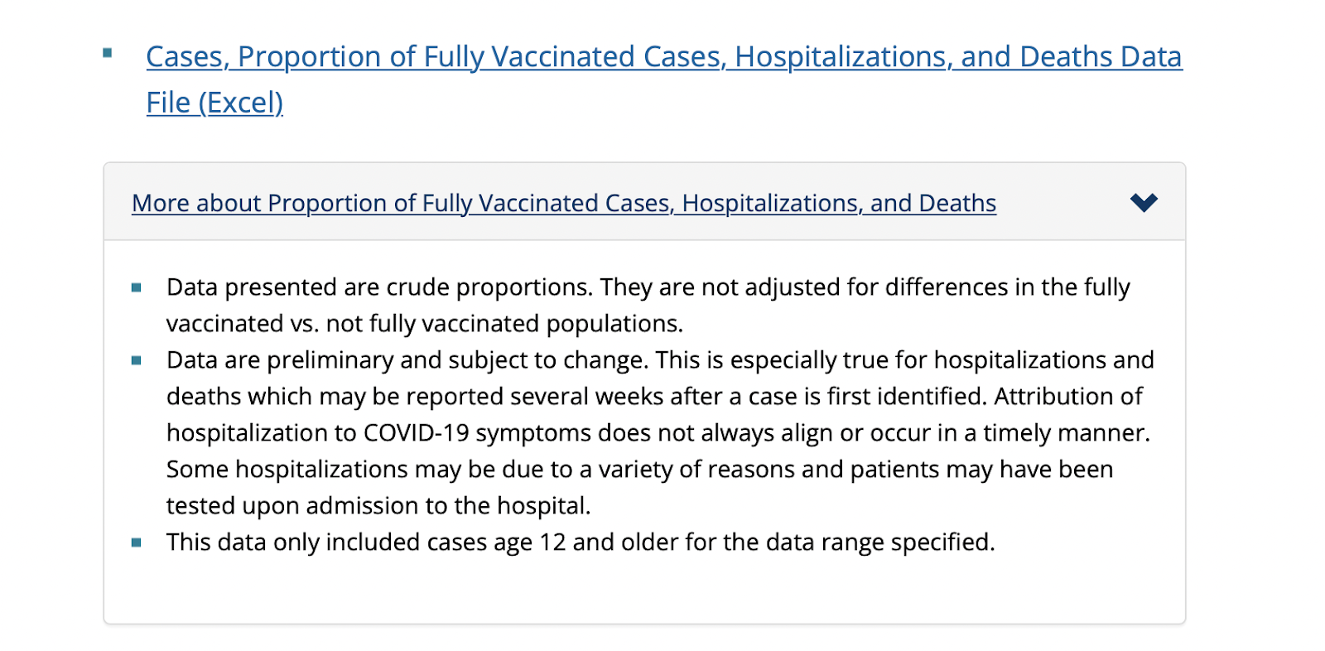1325x651 pixels.
Task: Click "Attribution of" at end of line
Action: coord(1068,397)
